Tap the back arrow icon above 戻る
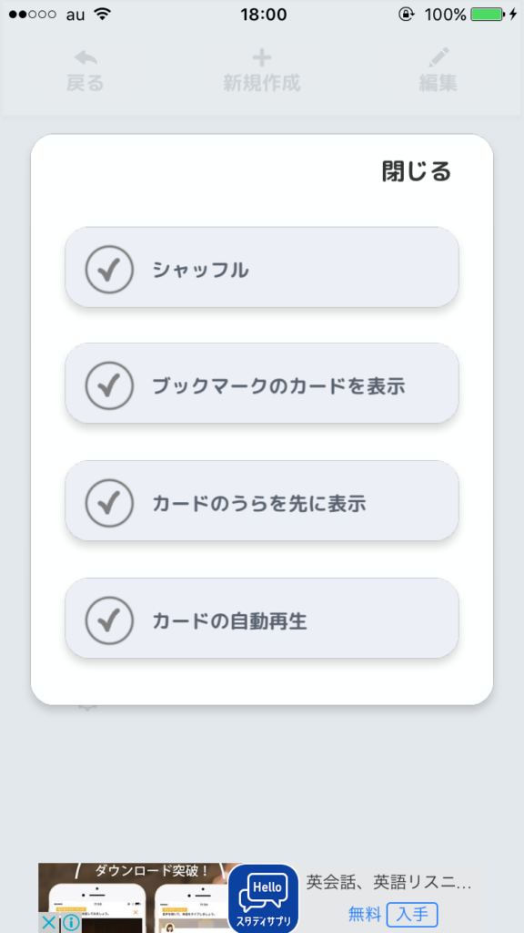The height and width of the screenshot is (933, 524). [84, 58]
